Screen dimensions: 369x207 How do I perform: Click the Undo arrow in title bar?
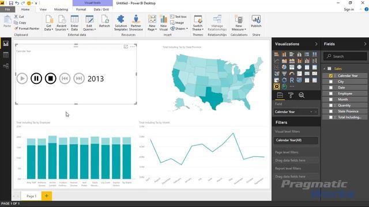click(17, 3)
